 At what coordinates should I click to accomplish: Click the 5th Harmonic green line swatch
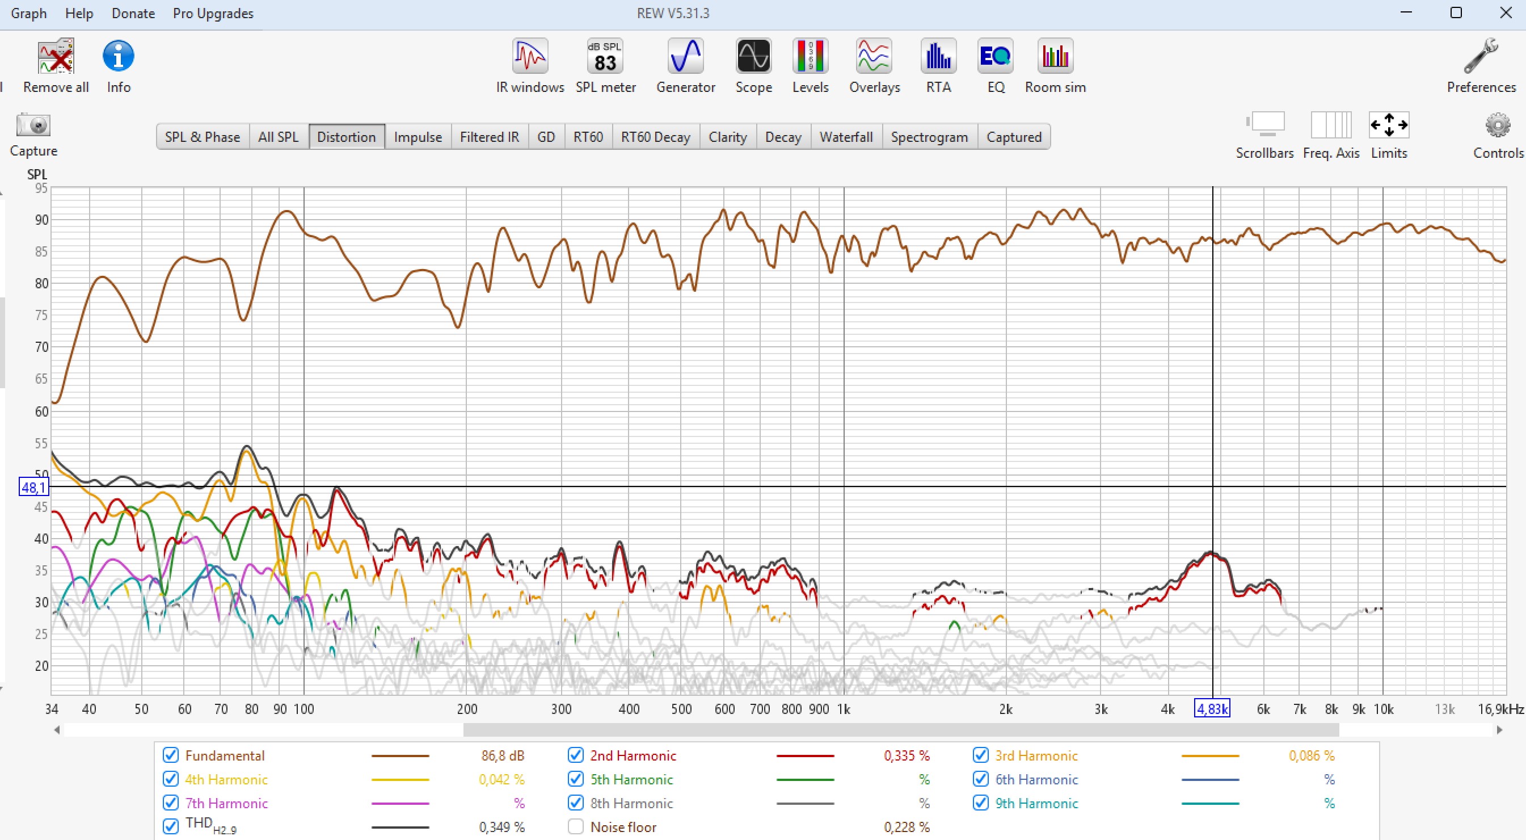click(805, 779)
